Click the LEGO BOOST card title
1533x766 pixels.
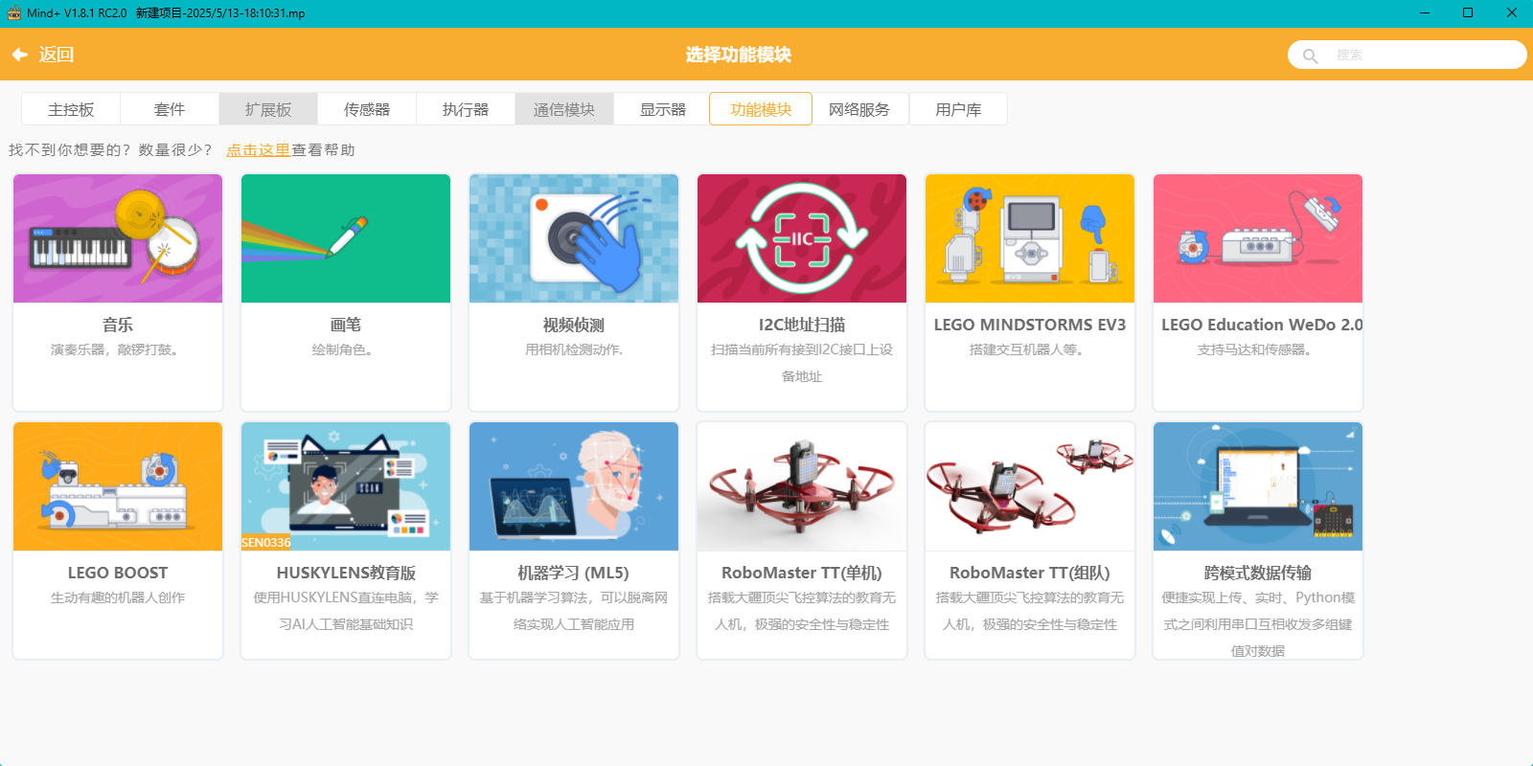coord(118,573)
